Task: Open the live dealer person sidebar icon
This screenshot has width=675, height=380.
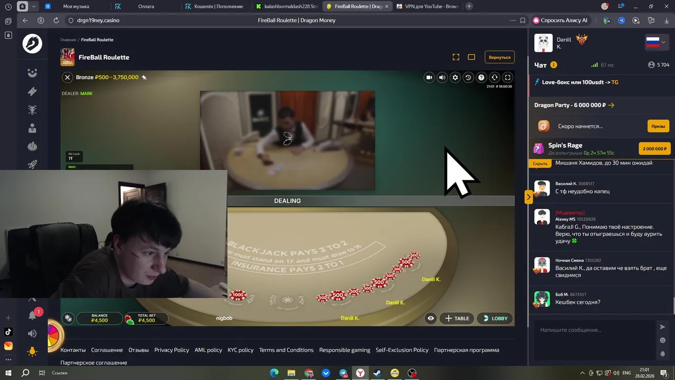Action: 32,128
